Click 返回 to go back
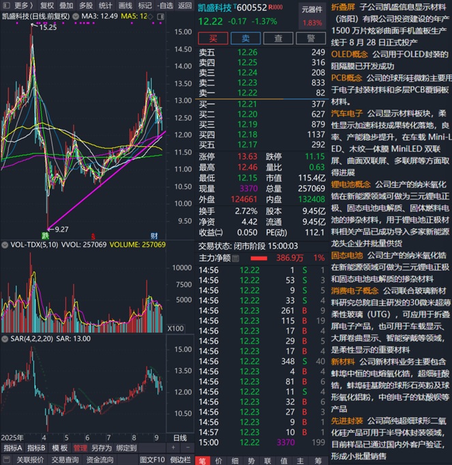The height and width of the screenshot is (465, 452). click(x=185, y=5)
